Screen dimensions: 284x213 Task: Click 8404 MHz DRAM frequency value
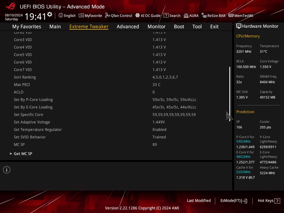(267, 82)
